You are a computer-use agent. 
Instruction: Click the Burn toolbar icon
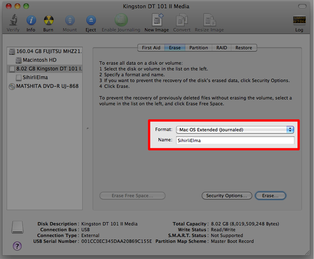[x=49, y=20]
